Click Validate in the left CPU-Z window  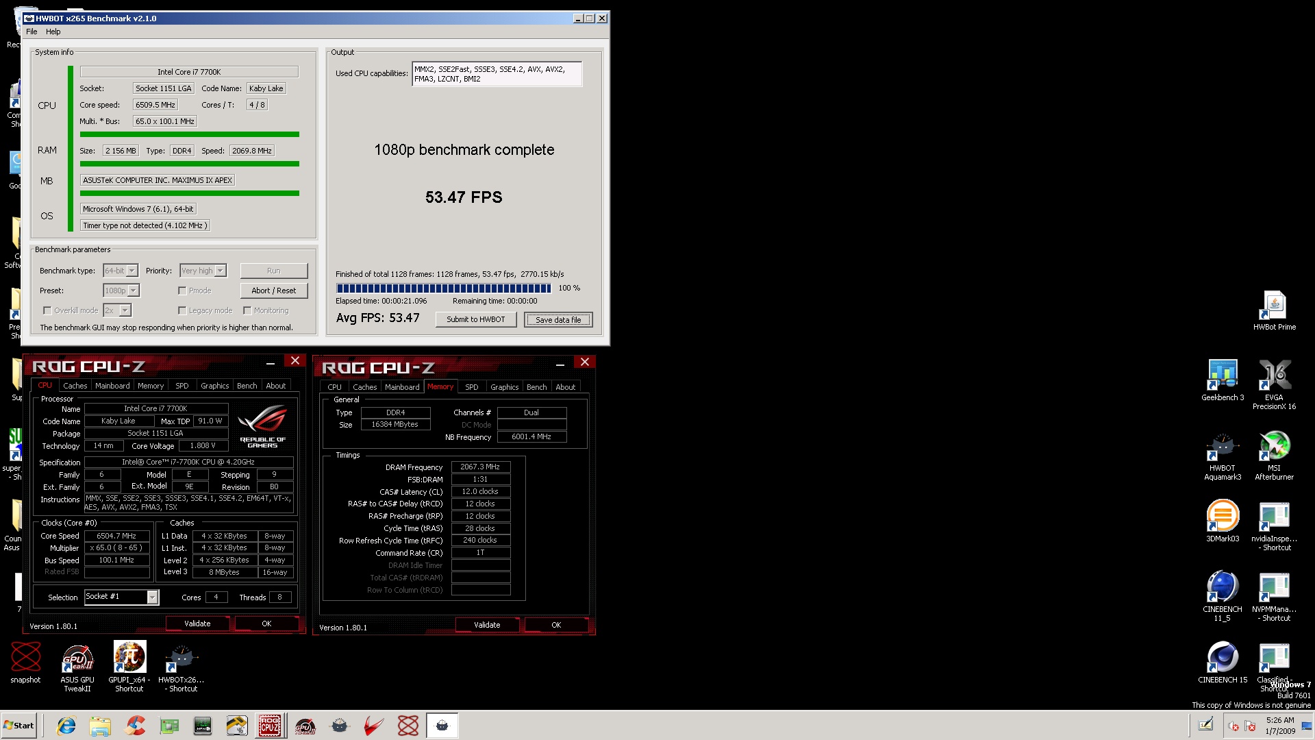[197, 624]
